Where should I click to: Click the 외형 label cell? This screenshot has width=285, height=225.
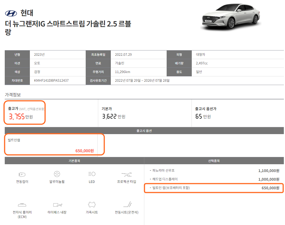179,55
